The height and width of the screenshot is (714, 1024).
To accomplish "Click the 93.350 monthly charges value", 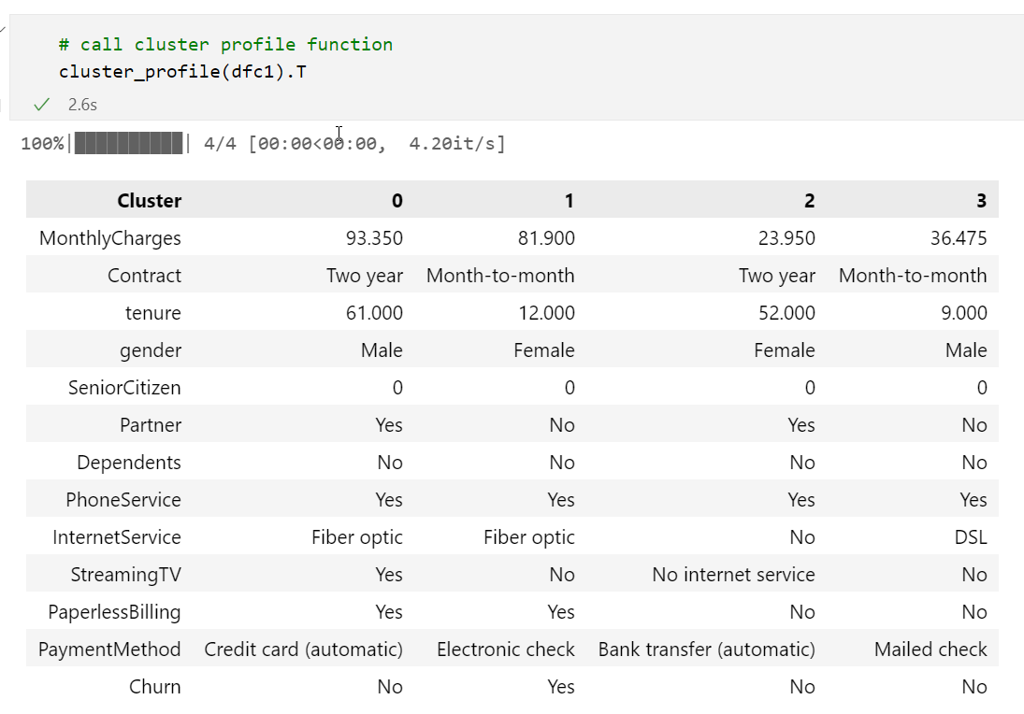I will tap(374, 238).
